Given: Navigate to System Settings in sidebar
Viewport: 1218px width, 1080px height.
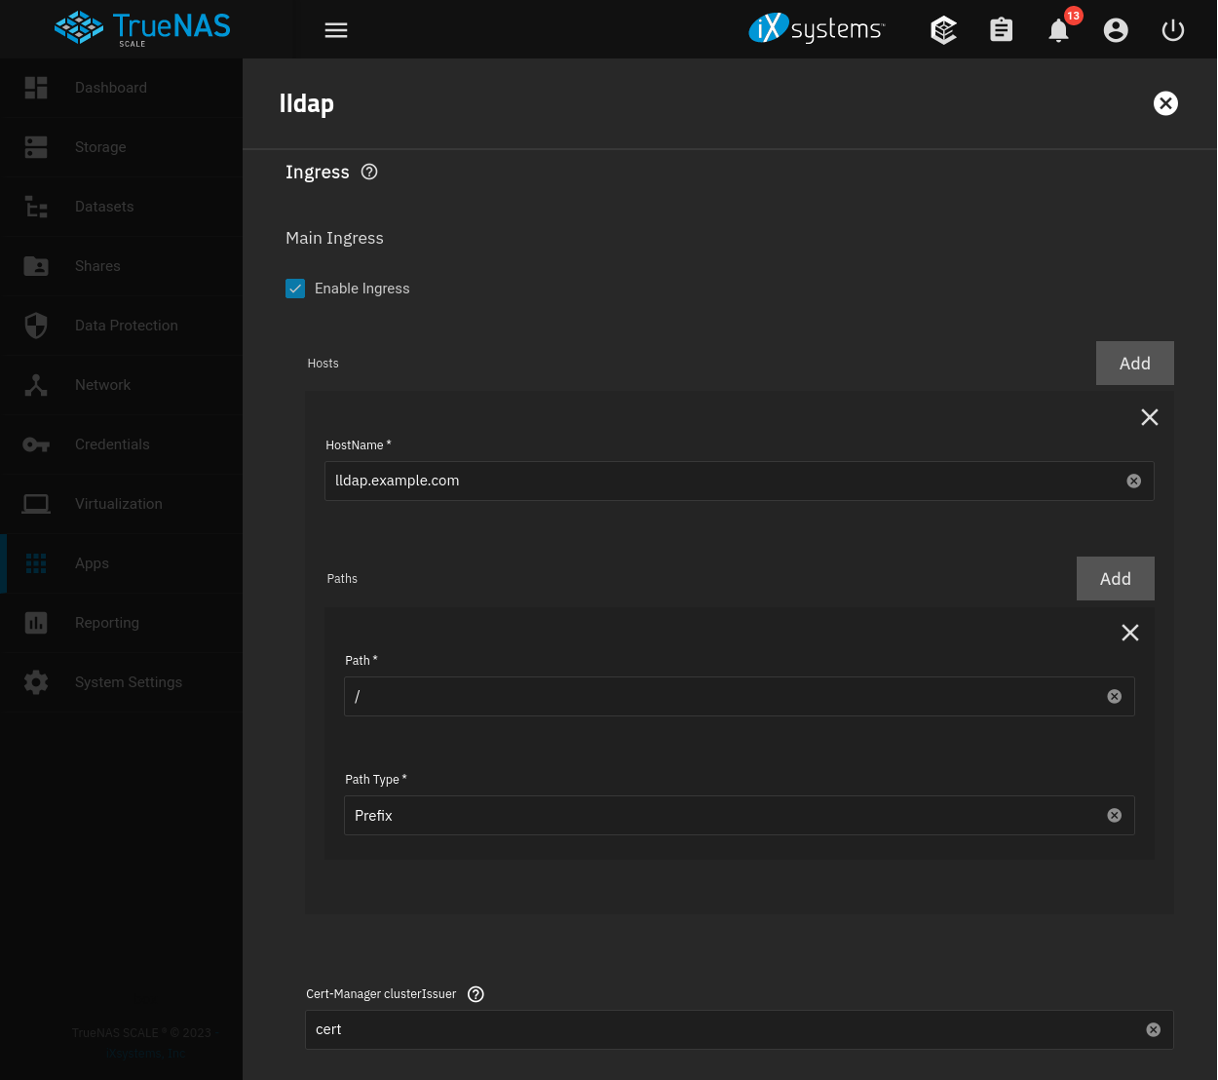Looking at the screenshot, I should pyautogui.click(x=128, y=682).
